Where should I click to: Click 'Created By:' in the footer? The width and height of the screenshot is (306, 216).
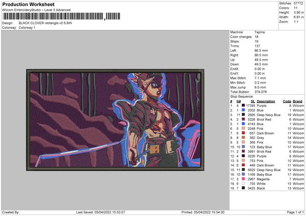(x=11, y=212)
